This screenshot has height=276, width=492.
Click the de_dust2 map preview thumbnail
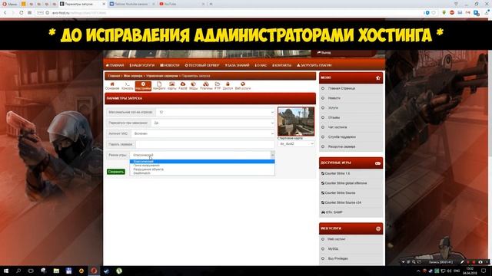tap(296, 121)
